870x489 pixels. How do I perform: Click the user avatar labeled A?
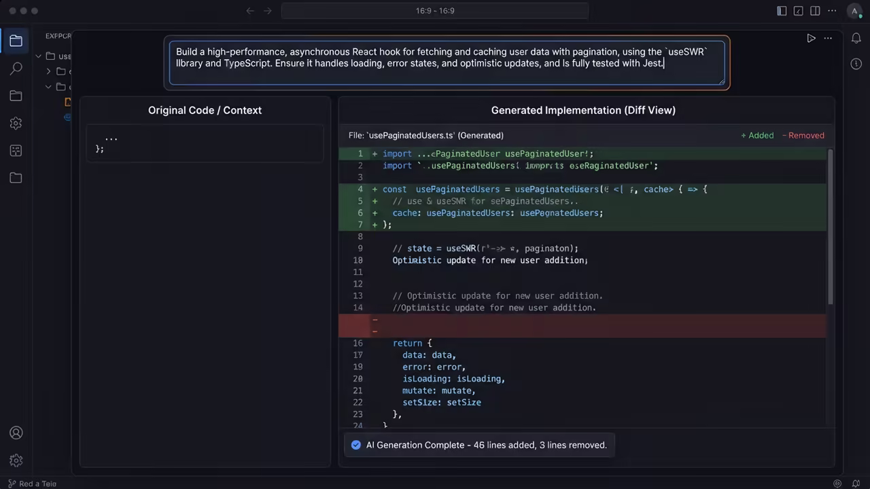click(854, 11)
